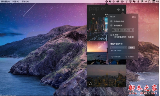
Task: Click the pap.er icon in the menu bar
Action: coord(106,1)
